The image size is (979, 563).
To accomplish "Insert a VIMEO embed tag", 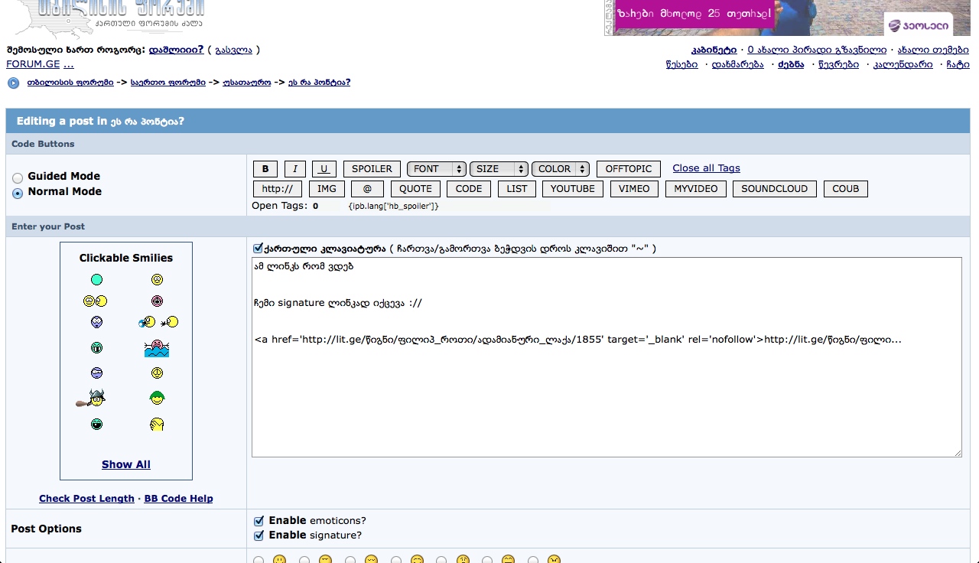I will [634, 189].
